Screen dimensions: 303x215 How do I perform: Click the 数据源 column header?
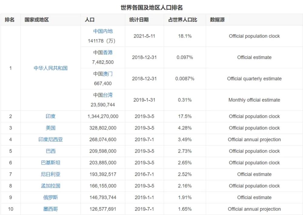217,20
